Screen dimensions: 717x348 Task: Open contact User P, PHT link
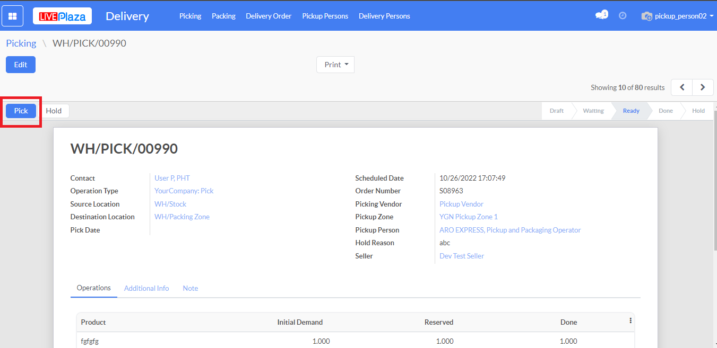click(x=172, y=178)
